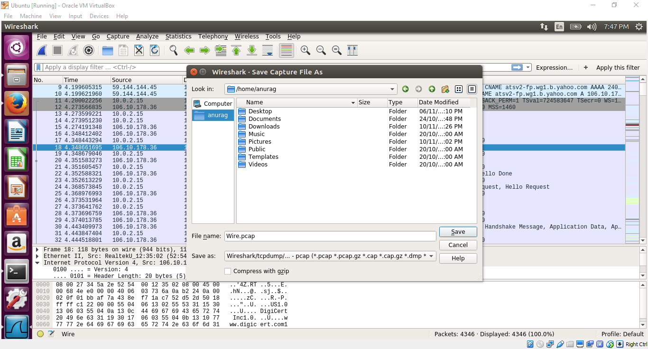Open the Look in path dropdown
Screen dimensions: 648x349
392,89
